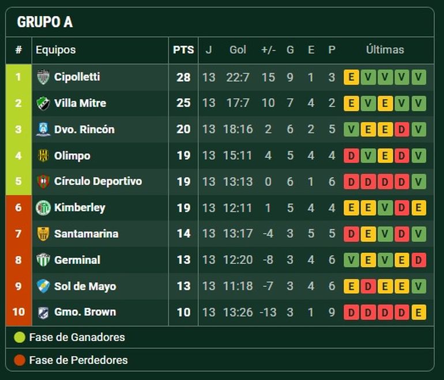444x380 pixels.
Task: Click the Villa Mitre club badge
Action: tap(43, 103)
